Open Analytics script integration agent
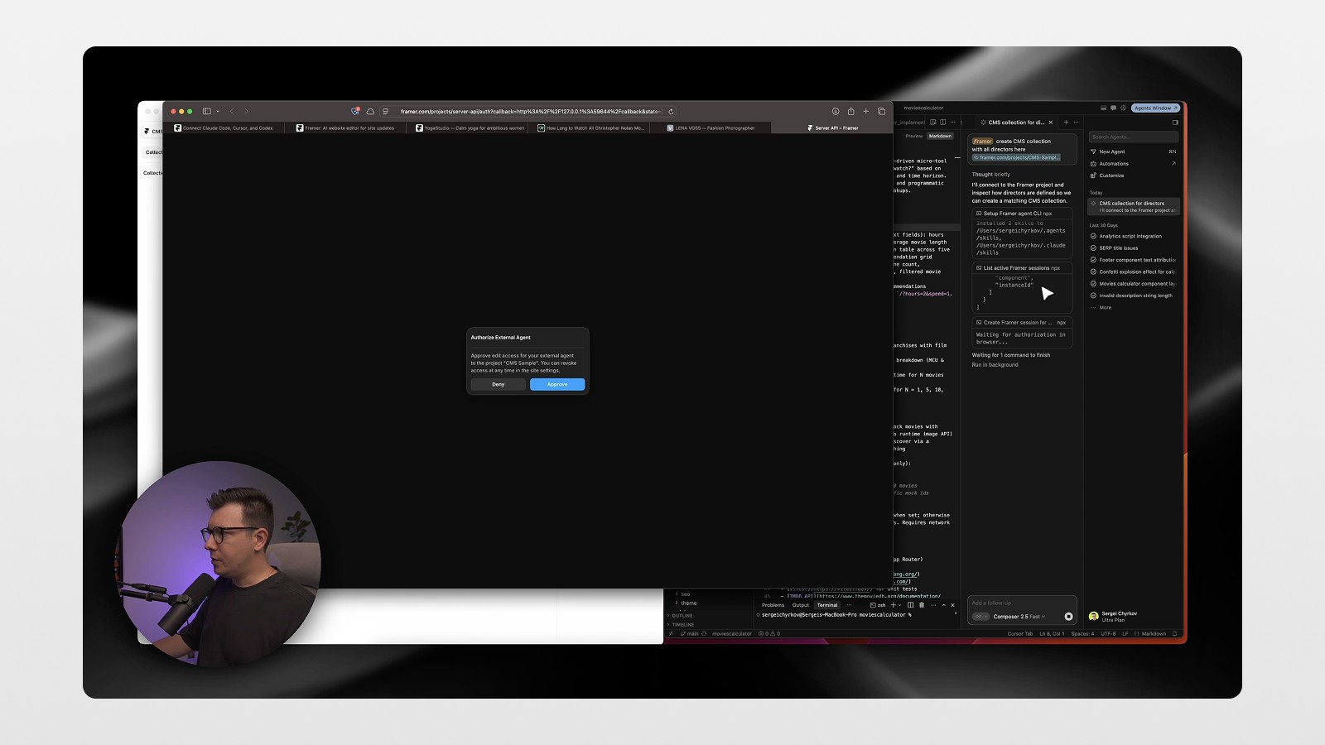The width and height of the screenshot is (1325, 745). (x=1133, y=236)
